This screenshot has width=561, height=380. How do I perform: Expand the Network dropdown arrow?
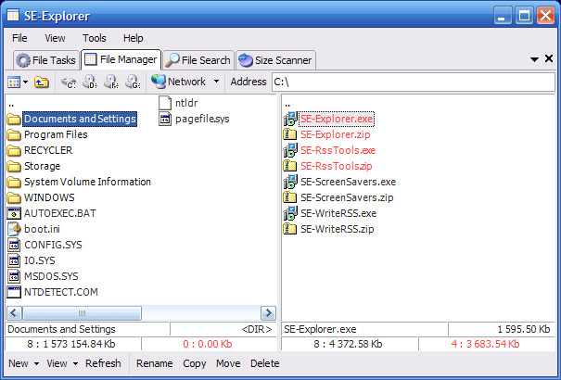pos(216,82)
